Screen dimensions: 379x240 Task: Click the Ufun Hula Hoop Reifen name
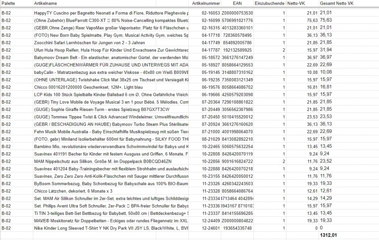pos(111,50)
